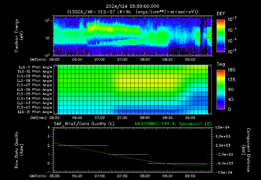
Task: Click the white data quality line at level 2
Action: click(83, 146)
